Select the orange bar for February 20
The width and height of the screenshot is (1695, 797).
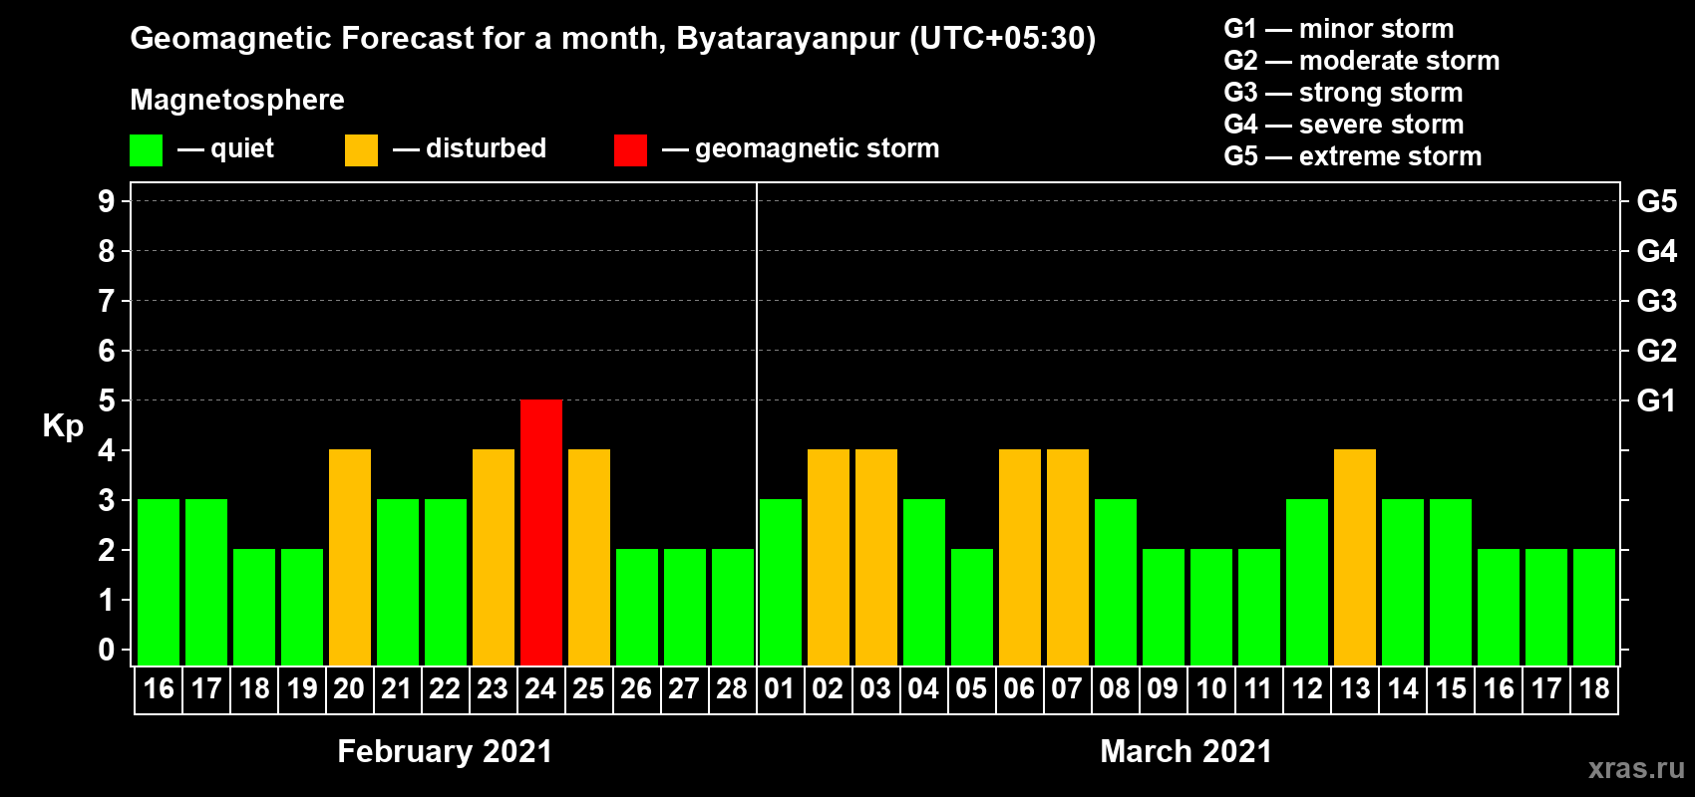point(350,557)
